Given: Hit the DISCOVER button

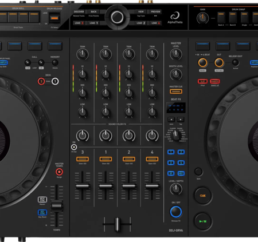Looking at the screenshot, I should pyautogui.click(x=79, y=11).
